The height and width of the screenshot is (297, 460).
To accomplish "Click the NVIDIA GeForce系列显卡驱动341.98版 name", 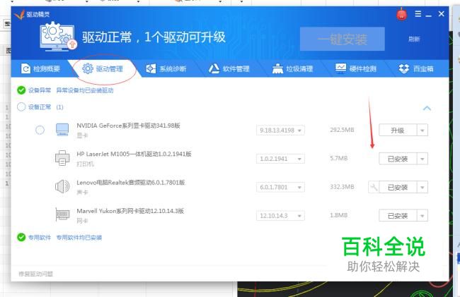I will [128, 126].
